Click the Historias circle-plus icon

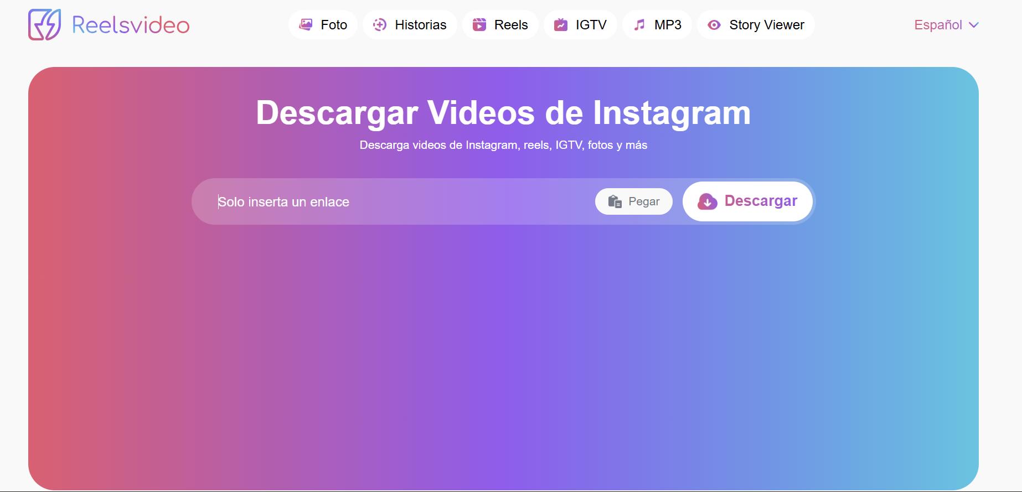380,24
